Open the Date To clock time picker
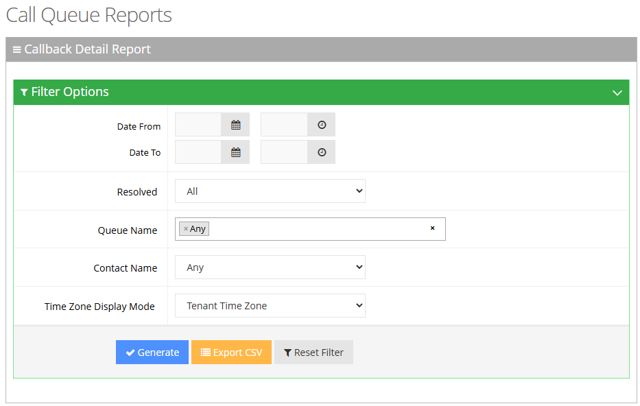Screen dimensions: 640x406 pos(321,152)
